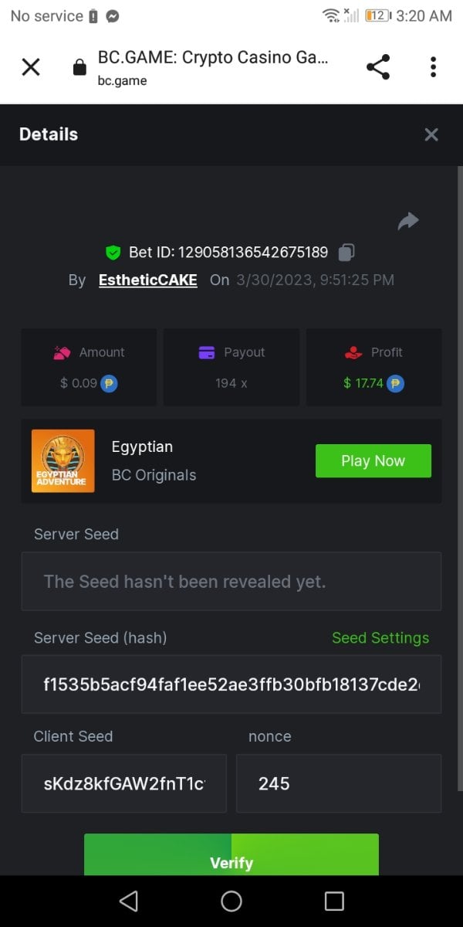Open the Egyptian Adventure game thumbnail

point(63,461)
